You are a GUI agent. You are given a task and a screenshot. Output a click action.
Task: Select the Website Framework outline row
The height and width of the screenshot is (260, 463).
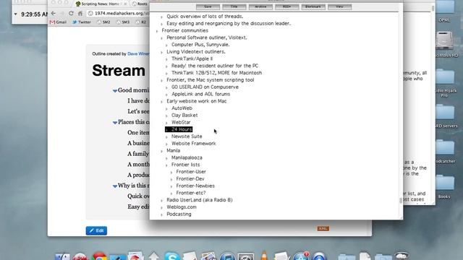(x=193, y=144)
